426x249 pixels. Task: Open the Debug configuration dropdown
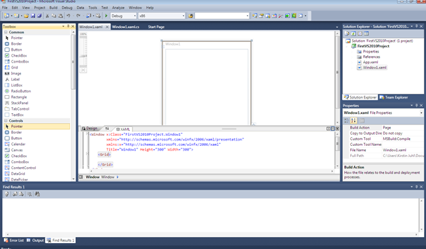(134, 16)
